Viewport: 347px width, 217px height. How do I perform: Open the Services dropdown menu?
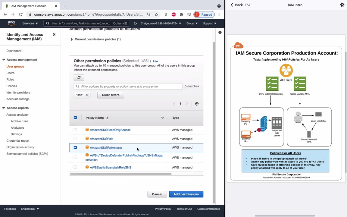click(x=30, y=23)
